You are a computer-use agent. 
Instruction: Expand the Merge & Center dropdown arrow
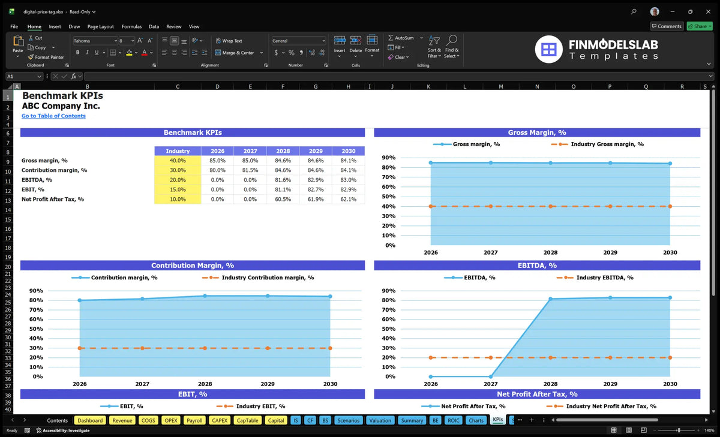(262, 53)
